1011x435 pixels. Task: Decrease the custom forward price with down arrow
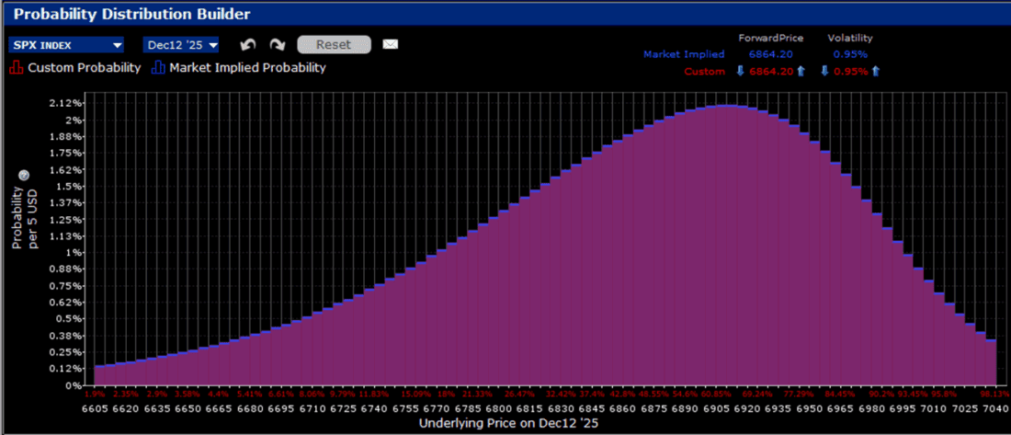pos(740,72)
